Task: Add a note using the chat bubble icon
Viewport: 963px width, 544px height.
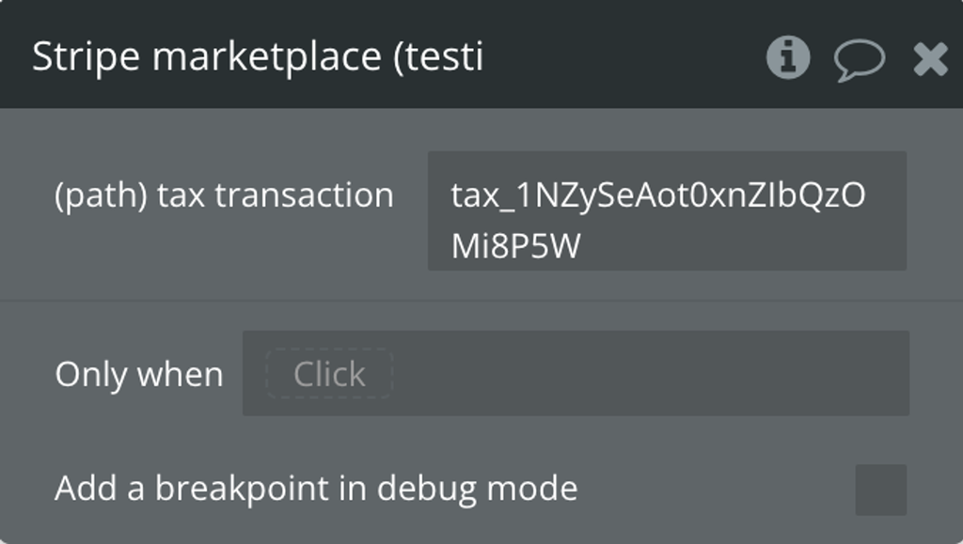Action: [860, 59]
